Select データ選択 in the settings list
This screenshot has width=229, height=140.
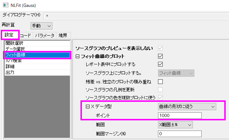tap(37, 49)
